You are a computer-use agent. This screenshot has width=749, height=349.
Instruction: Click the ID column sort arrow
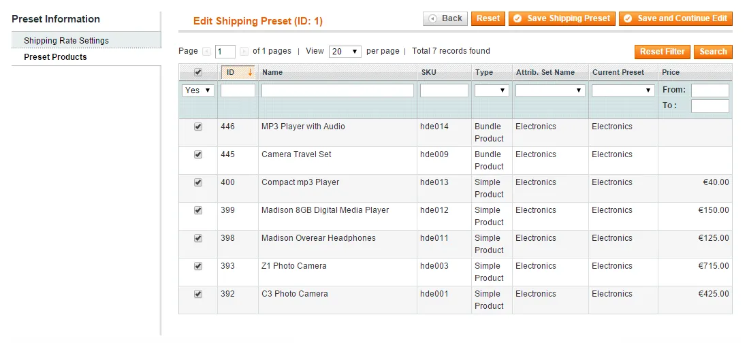pyautogui.click(x=250, y=73)
